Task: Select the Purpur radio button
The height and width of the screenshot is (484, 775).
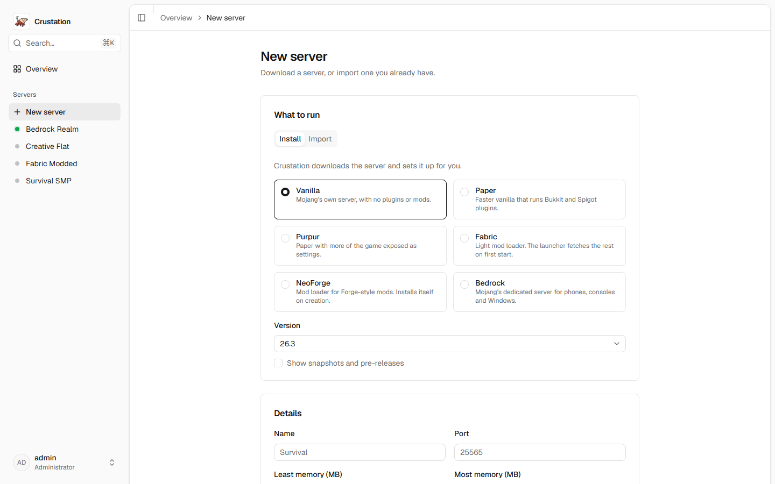Action: [285, 238]
